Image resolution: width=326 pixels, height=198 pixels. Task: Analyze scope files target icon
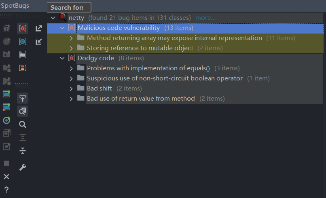pos(6,120)
